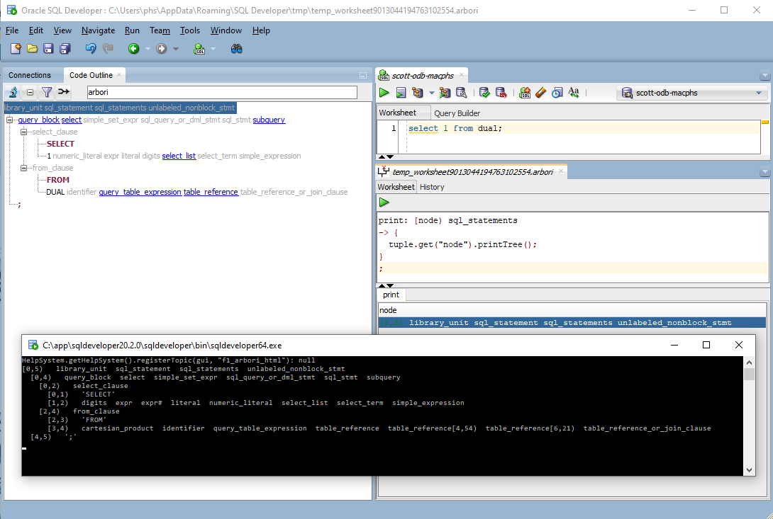Commit changes with the green check database icon
Image resolution: width=773 pixels, height=519 pixels.
[x=484, y=93]
